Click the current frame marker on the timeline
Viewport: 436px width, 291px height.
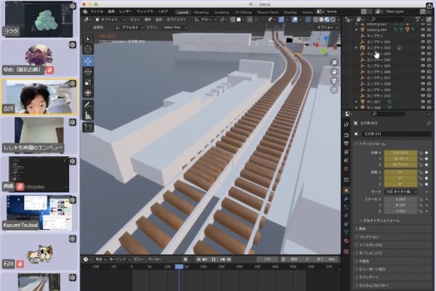coord(179,266)
